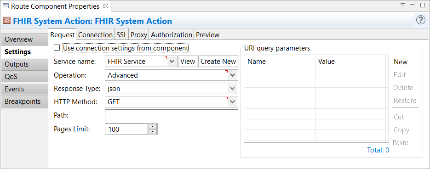Click the View button beside Service name

(x=188, y=62)
